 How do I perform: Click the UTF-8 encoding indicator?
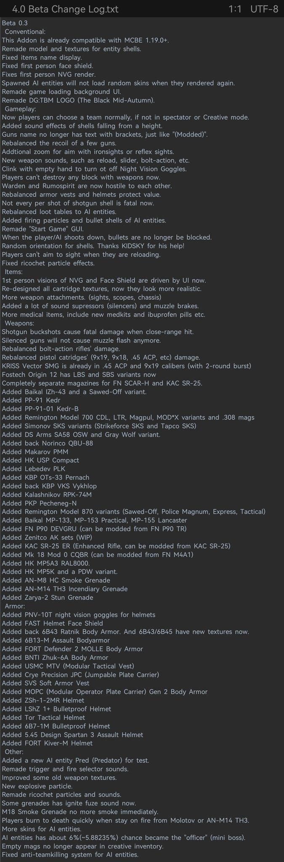(x=264, y=9)
